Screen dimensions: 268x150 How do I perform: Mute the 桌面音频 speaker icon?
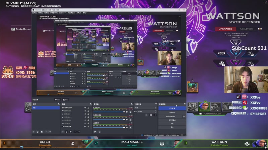[x=127, y=127]
